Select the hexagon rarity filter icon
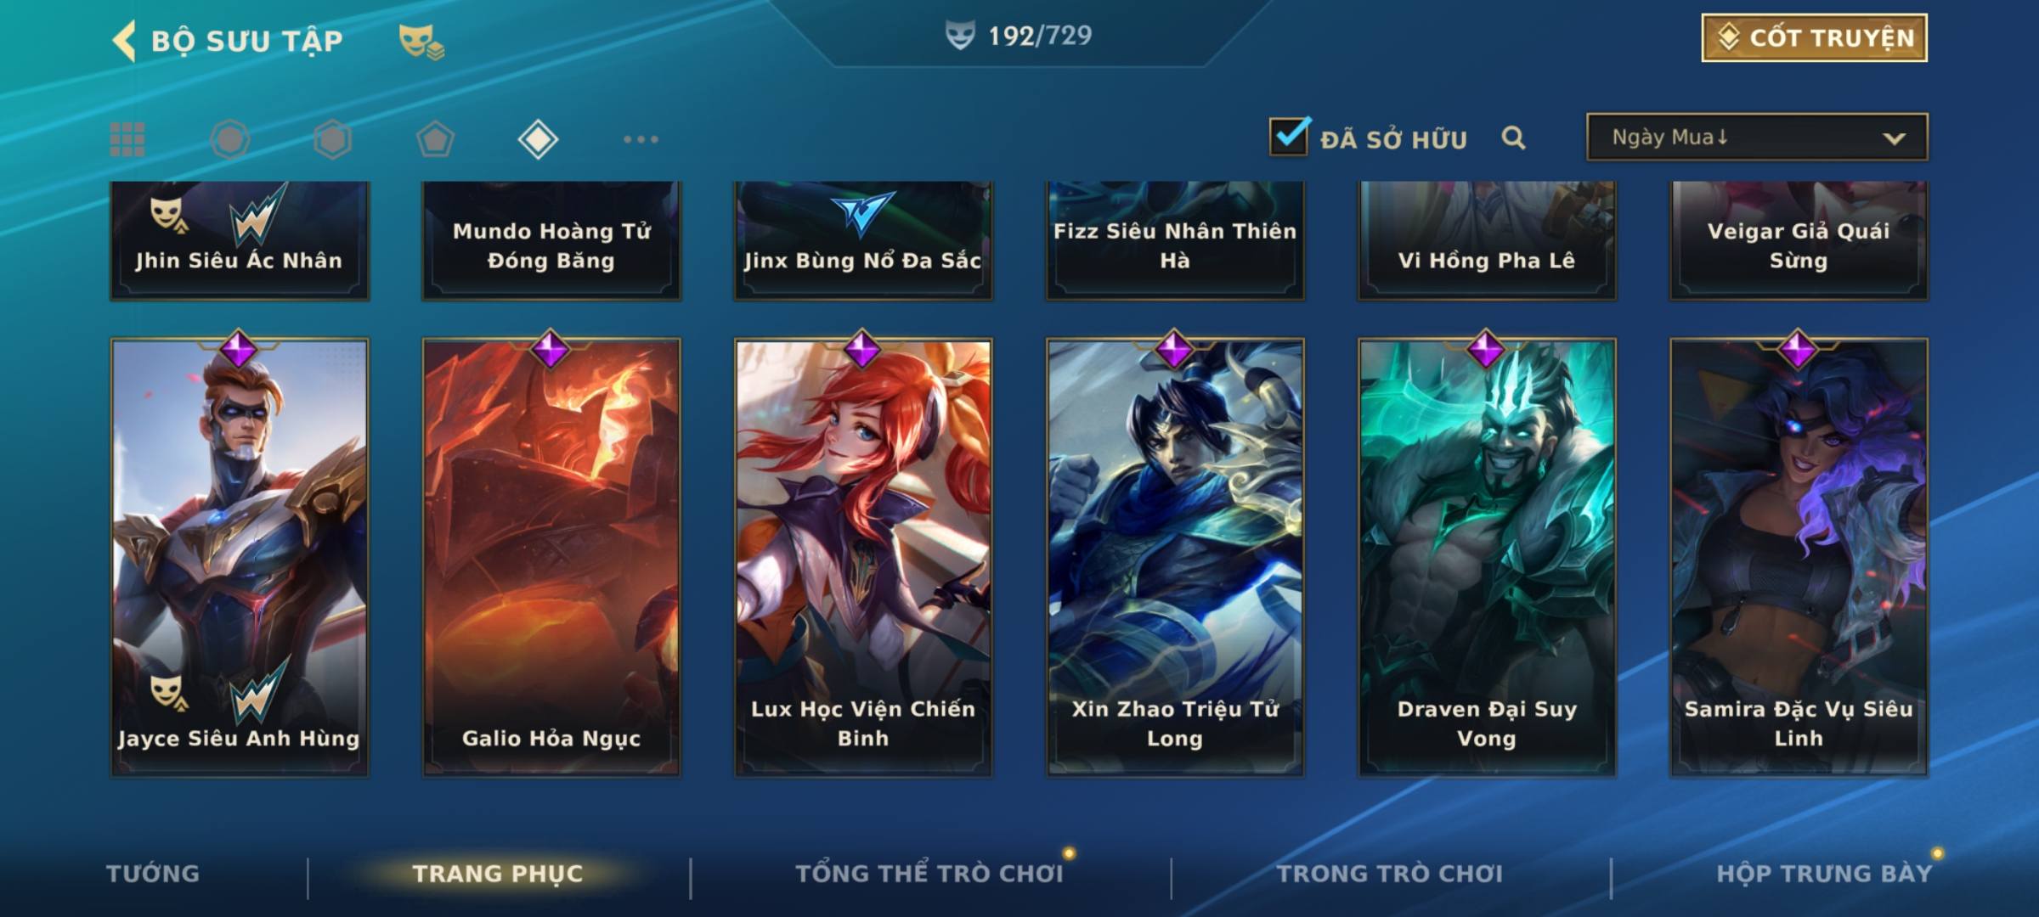Image resolution: width=2039 pixels, height=917 pixels. point(332,139)
